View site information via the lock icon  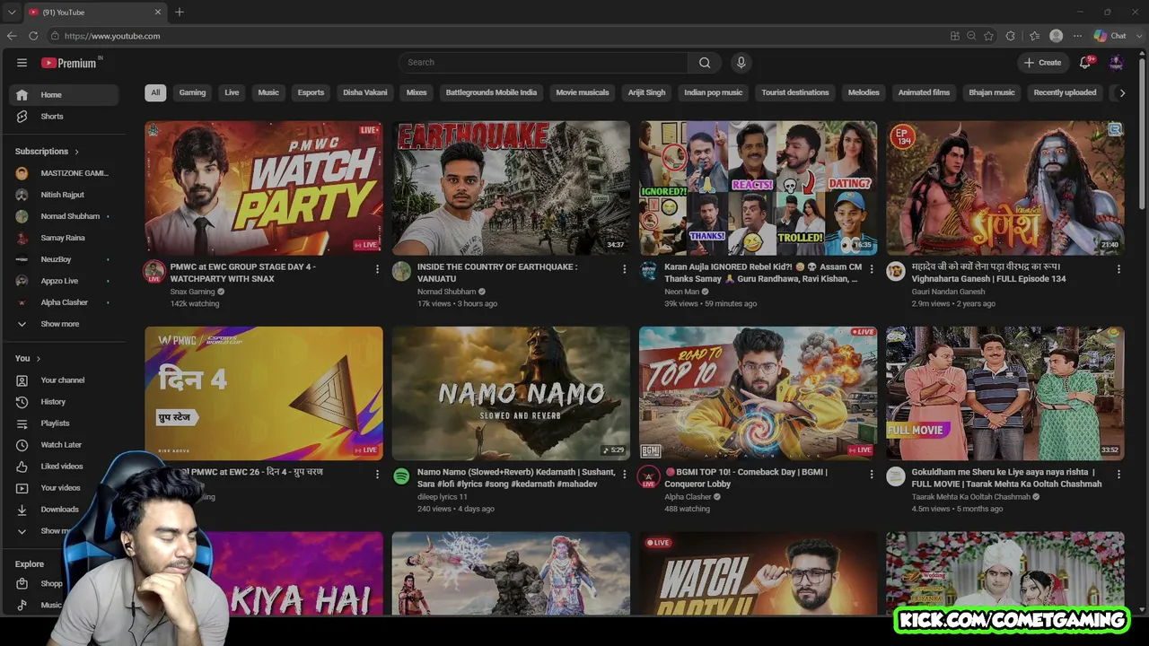pyautogui.click(x=55, y=36)
